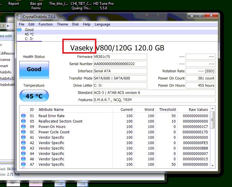Minimize the CrystalDiskInfo window
The width and height of the screenshot is (232, 187).
(192, 16)
